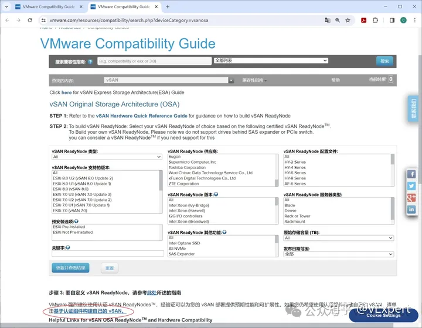Open the 全部列表 dropdown in search bar
This screenshot has height=328, width=422.
[x=271, y=60]
